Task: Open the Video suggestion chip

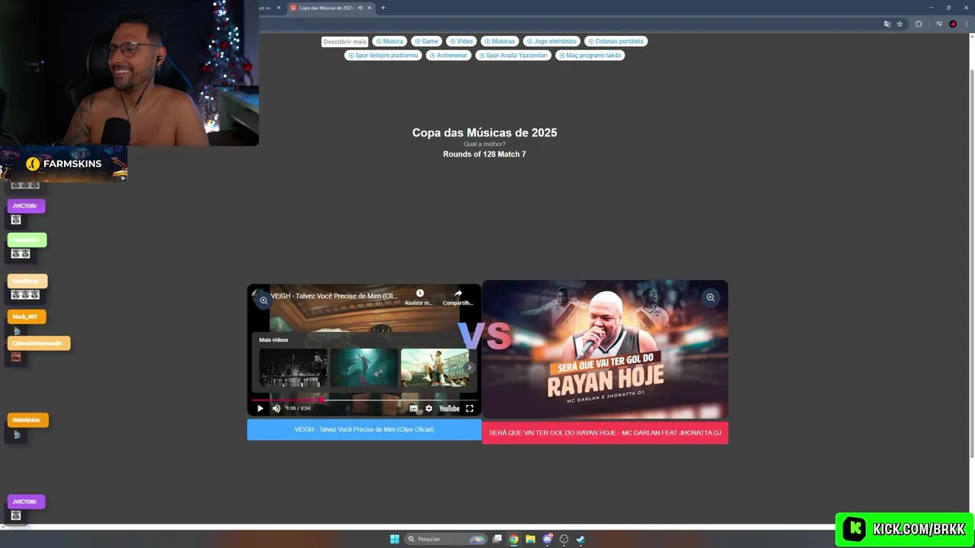Action: [461, 41]
